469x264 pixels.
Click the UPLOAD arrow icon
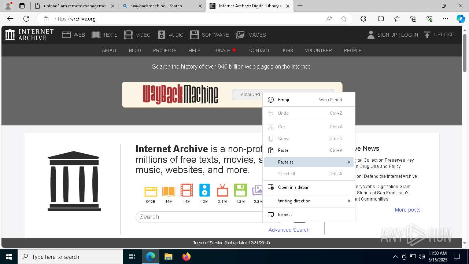tap(427, 35)
